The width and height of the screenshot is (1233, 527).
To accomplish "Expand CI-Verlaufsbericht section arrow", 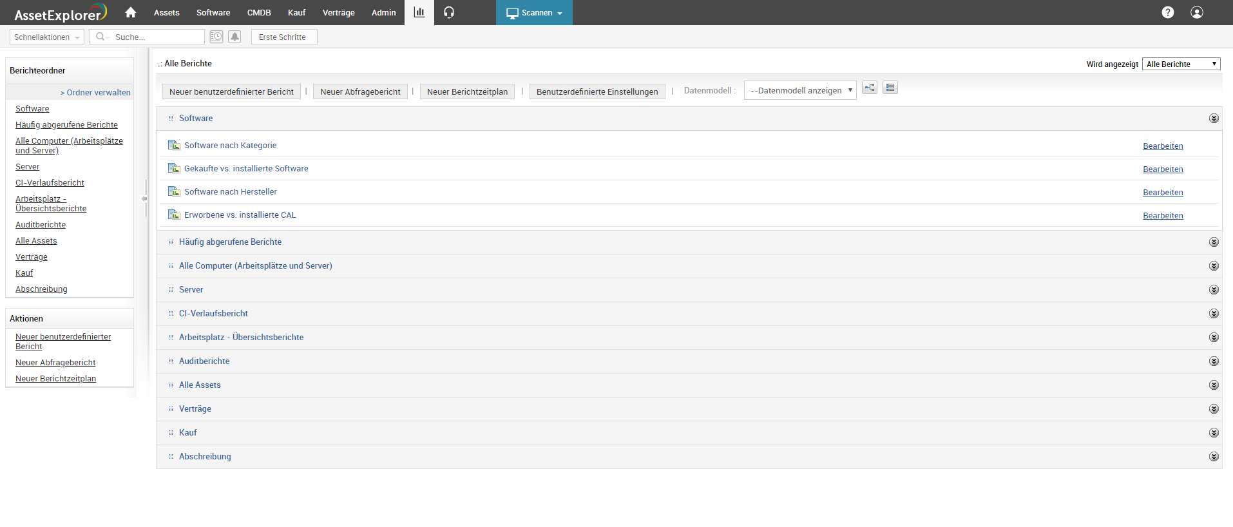I will point(1214,314).
